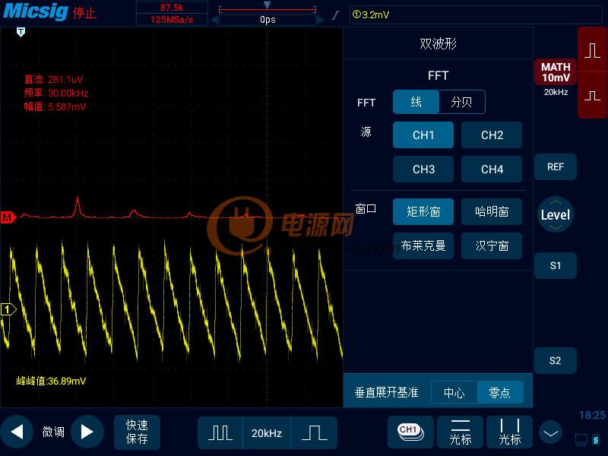
Task: Tap the large pulse icon at top right
Action: [592, 50]
